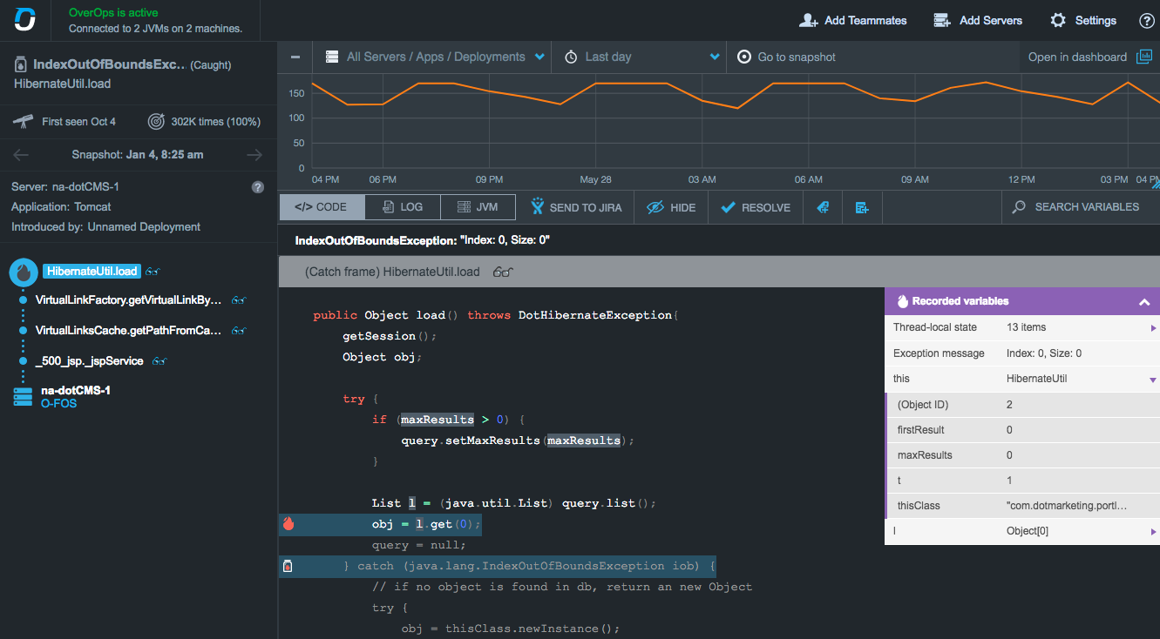
Task: Click highlighted maxResults in if condition
Action: pyautogui.click(x=438, y=420)
